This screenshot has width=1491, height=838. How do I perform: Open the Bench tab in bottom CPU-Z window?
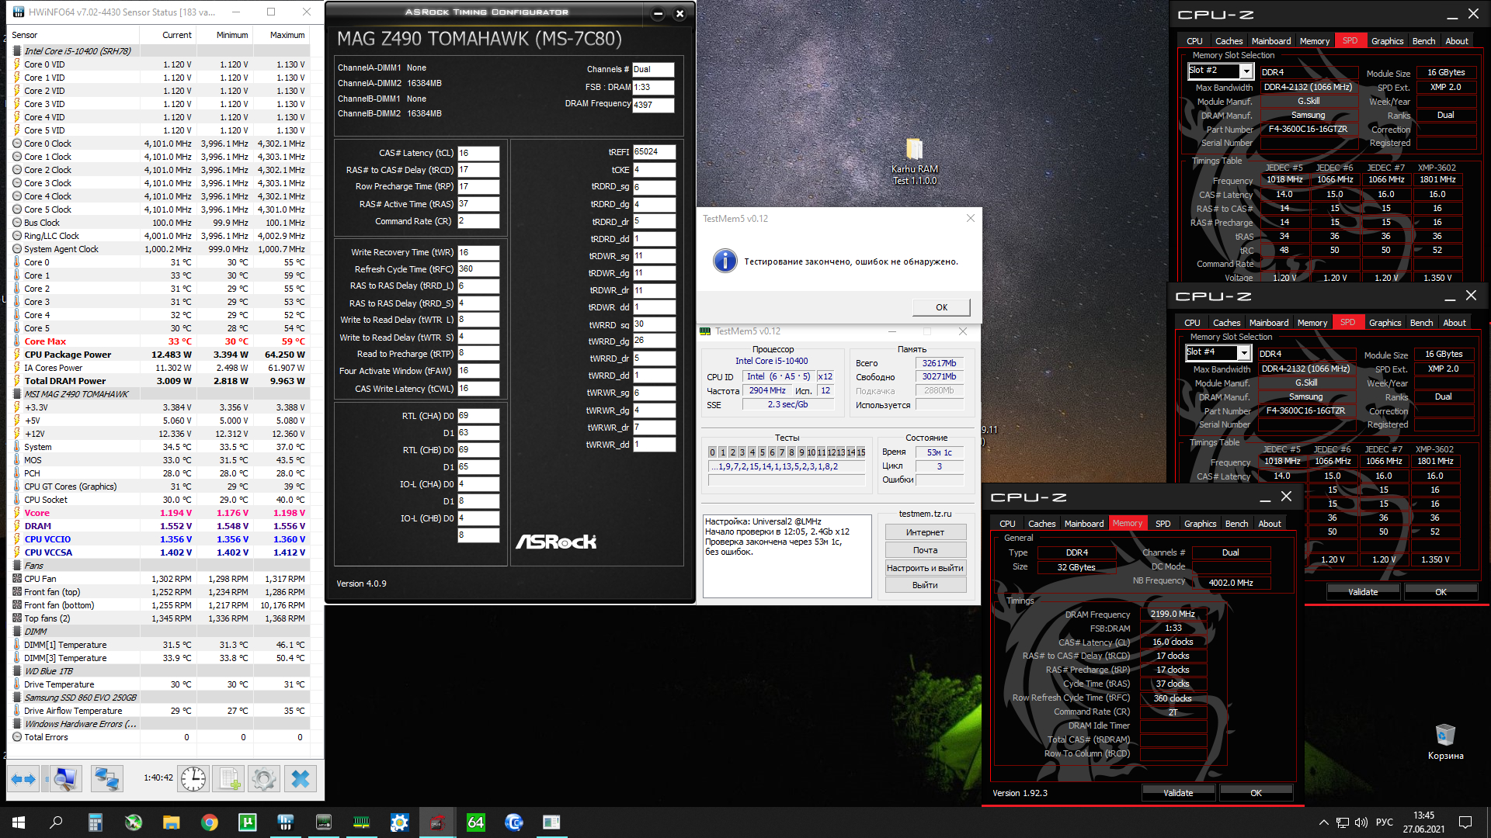pyautogui.click(x=1236, y=524)
